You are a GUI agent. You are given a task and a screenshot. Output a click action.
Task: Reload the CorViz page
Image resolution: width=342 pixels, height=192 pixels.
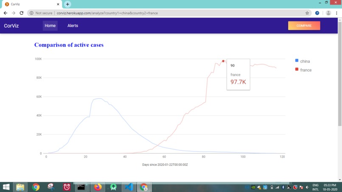[21, 13]
